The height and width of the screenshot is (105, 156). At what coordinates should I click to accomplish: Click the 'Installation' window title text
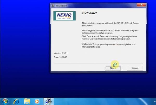pyautogui.click(x=61, y=6)
